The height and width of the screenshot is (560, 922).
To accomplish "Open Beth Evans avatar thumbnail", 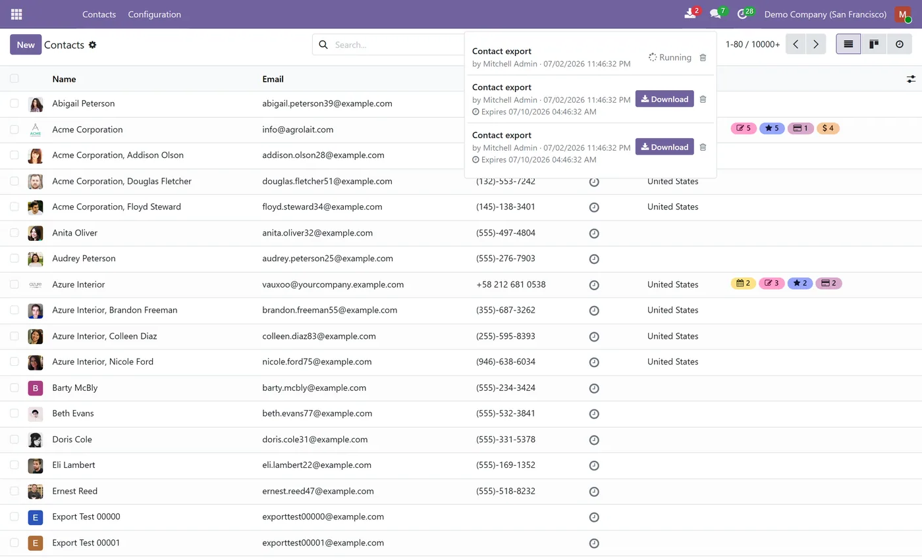I will 36,414.
